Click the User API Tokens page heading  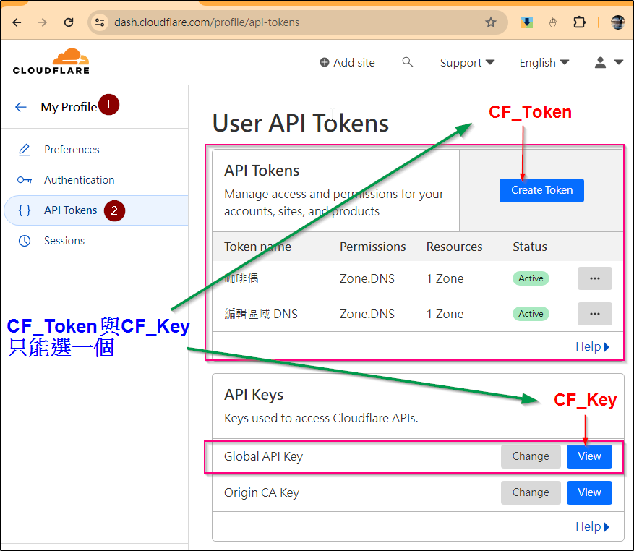coord(301,124)
